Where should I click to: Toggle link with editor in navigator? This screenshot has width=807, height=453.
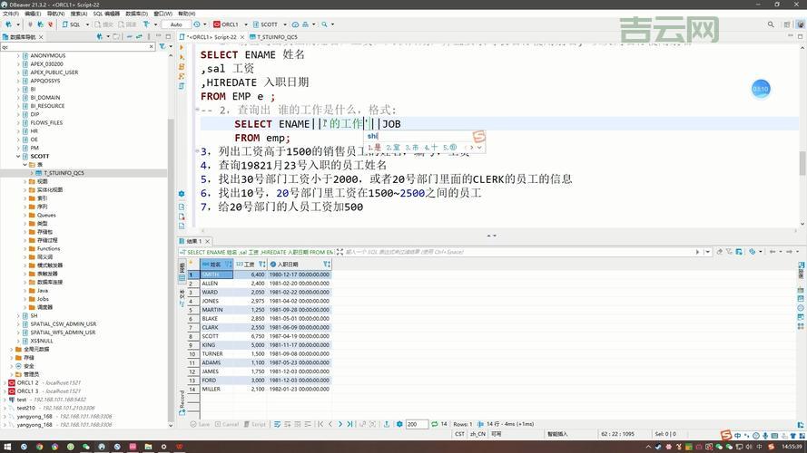[x=139, y=37]
